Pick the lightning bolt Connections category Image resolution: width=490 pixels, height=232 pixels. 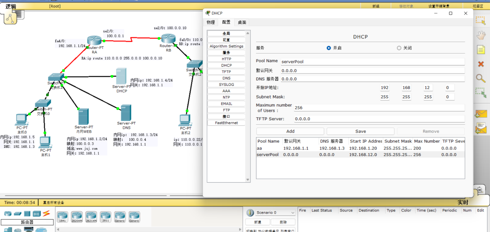46,213
